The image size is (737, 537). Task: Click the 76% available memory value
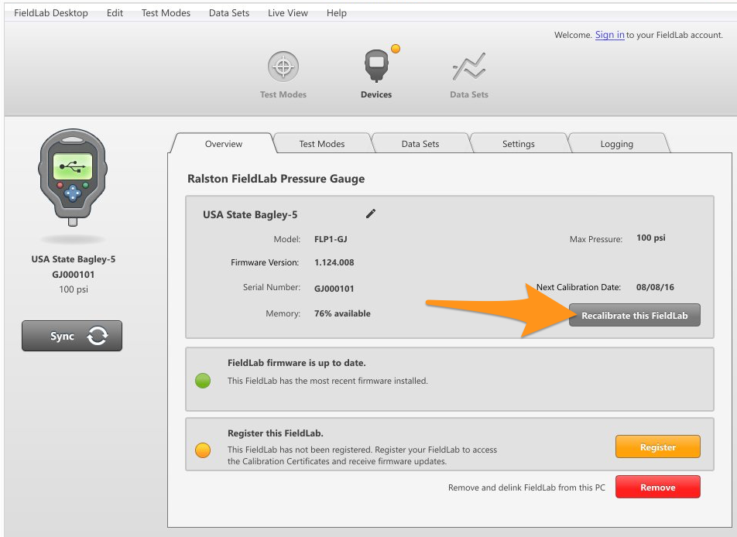(x=342, y=313)
